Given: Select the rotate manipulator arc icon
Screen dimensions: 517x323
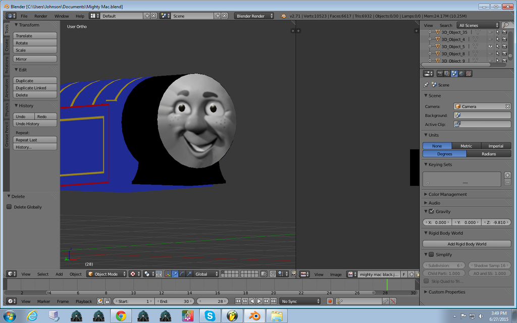Looking at the screenshot, I should [x=182, y=274].
